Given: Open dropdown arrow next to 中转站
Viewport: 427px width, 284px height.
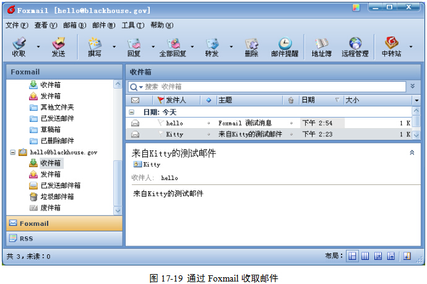Looking at the screenshot, I should click(411, 46).
